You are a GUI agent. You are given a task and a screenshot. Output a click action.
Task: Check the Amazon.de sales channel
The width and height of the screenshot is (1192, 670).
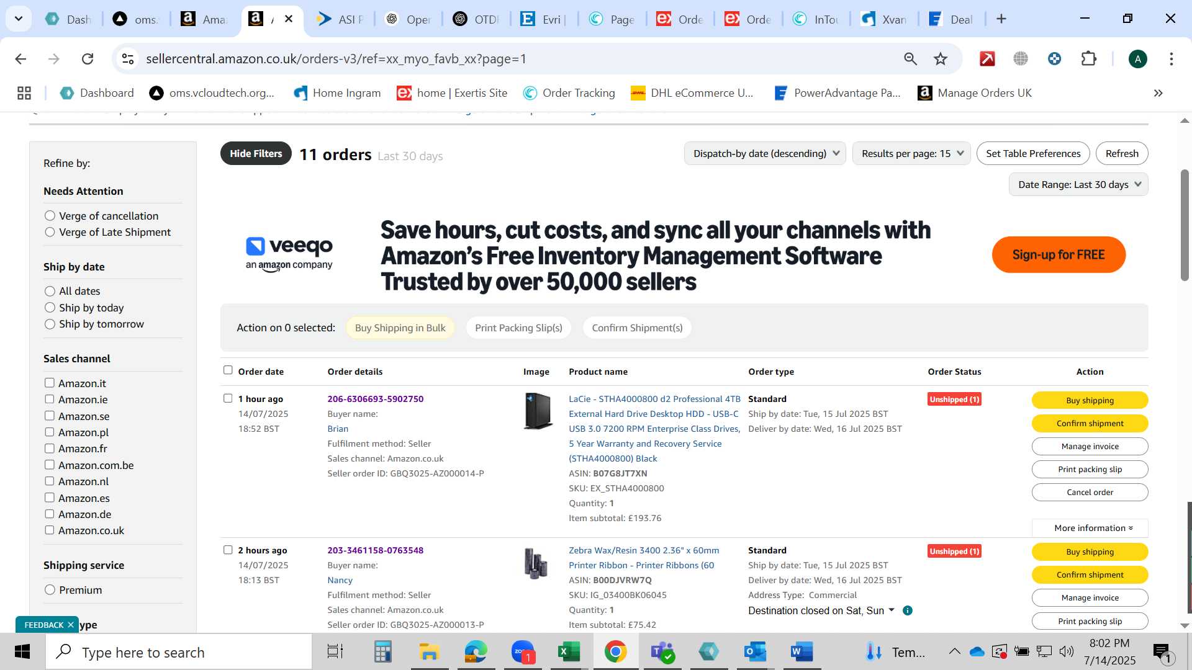click(x=50, y=514)
